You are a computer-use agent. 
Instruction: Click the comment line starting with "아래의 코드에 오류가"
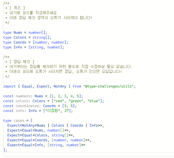point(66,72)
